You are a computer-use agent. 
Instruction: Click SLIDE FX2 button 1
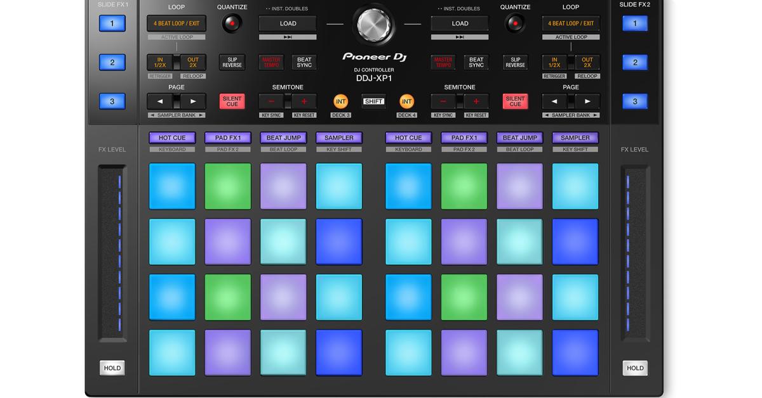click(x=635, y=23)
